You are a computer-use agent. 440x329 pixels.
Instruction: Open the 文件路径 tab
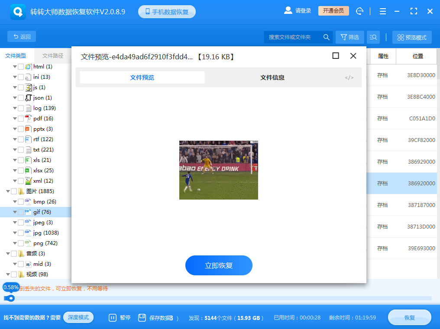tap(54, 55)
